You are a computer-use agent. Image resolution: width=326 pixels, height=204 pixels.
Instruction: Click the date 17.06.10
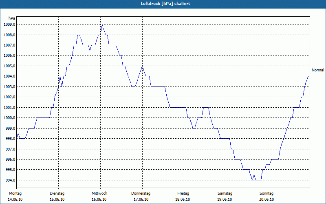tap(141, 200)
